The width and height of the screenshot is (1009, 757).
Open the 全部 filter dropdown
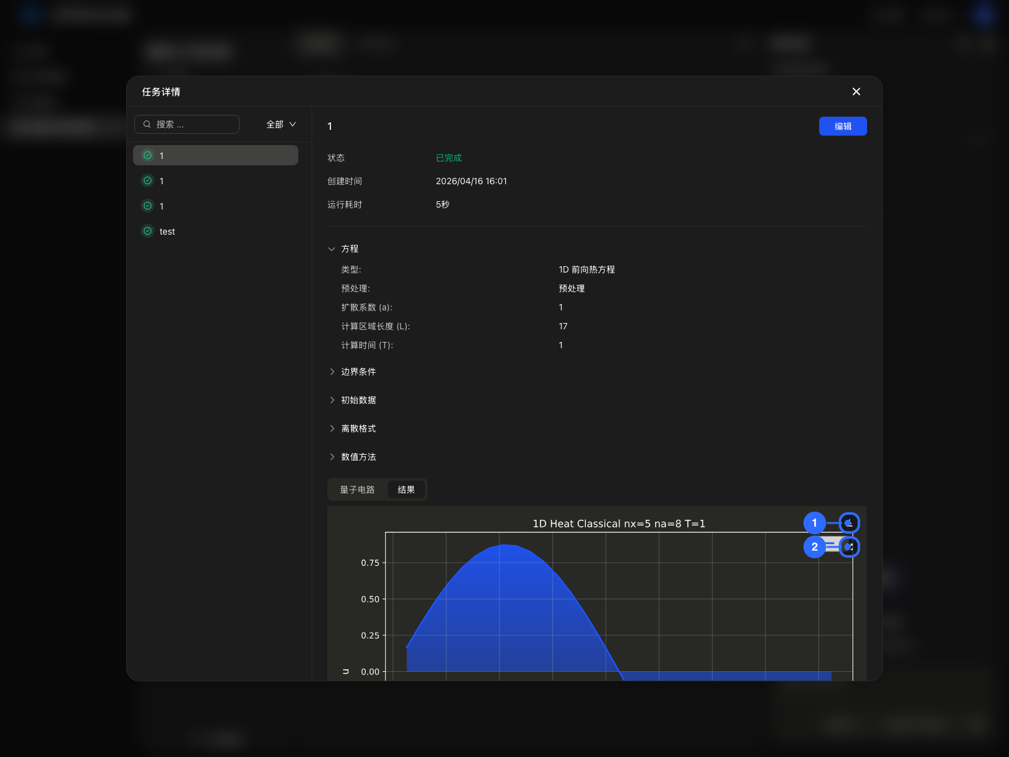(281, 124)
